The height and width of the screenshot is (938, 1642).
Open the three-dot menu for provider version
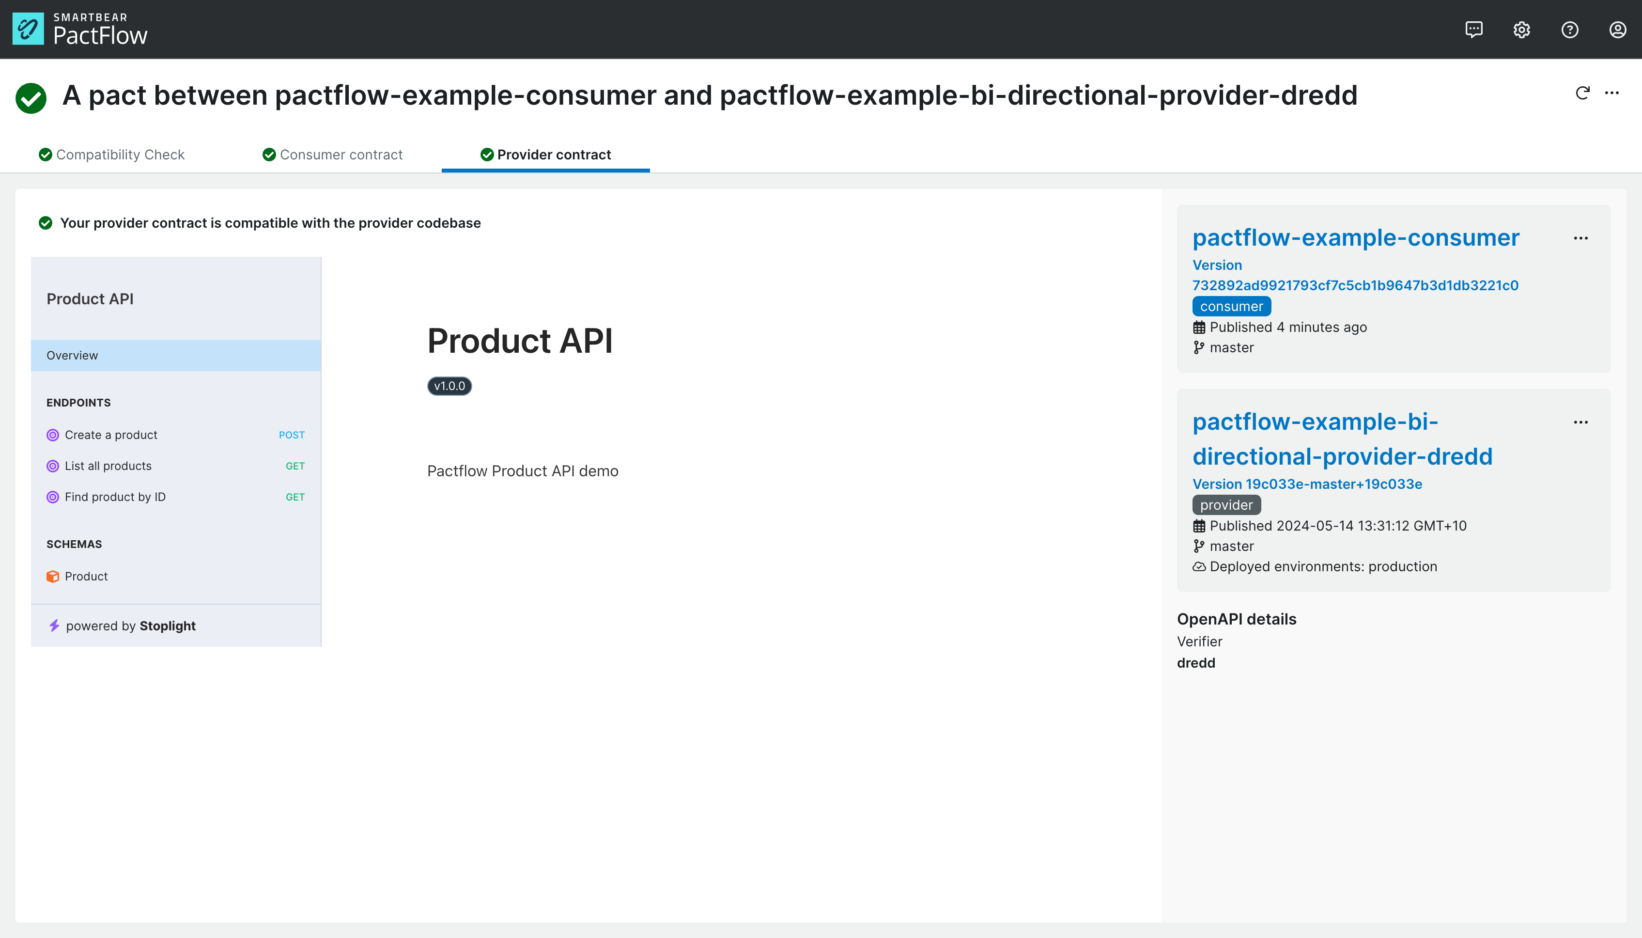coord(1581,422)
